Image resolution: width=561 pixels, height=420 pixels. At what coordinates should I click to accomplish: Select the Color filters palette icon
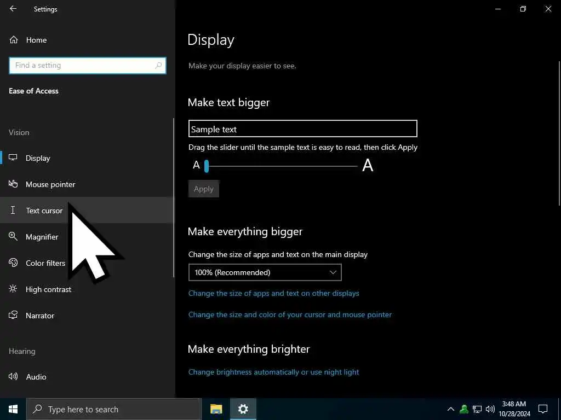[13, 262]
